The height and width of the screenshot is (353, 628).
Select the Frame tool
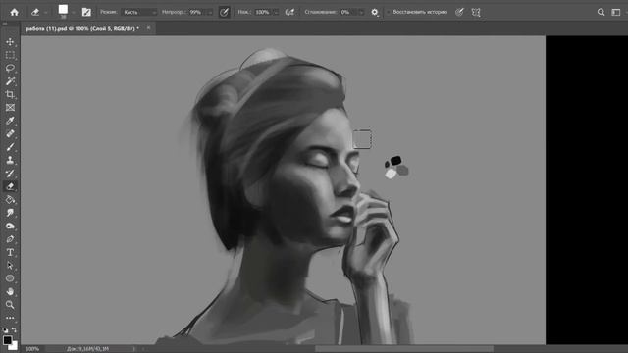coord(10,108)
